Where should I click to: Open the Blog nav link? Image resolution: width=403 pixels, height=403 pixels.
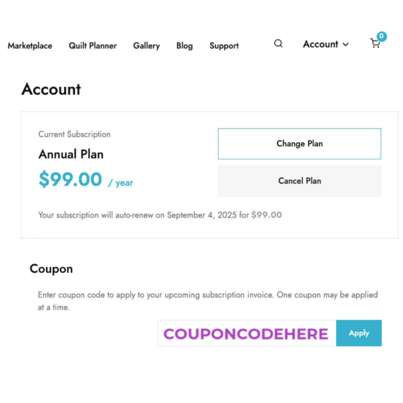[x=185, y=46]
